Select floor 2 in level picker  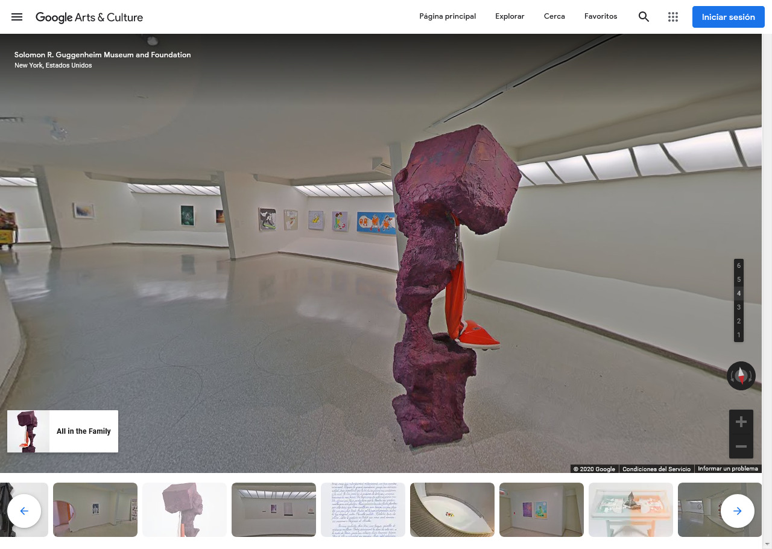pos(739,322)
